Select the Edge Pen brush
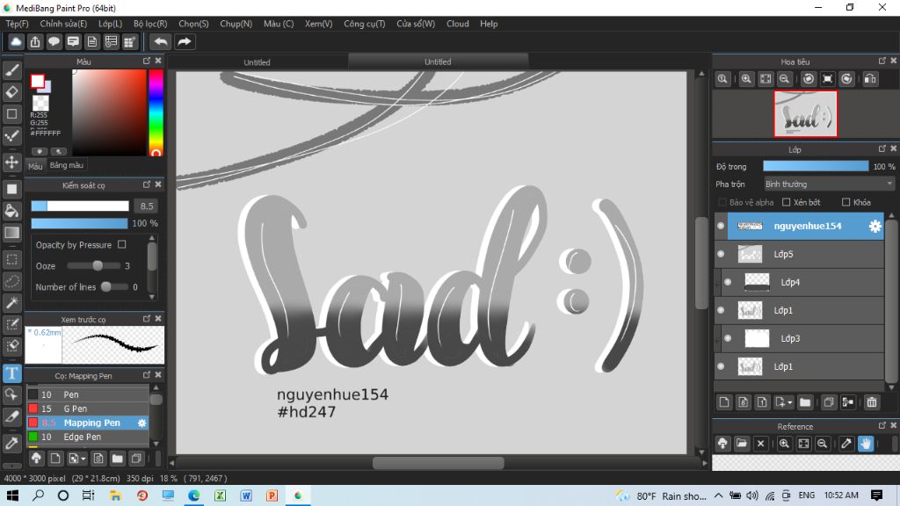Screen dimensions: 900x506 [88, 437]
